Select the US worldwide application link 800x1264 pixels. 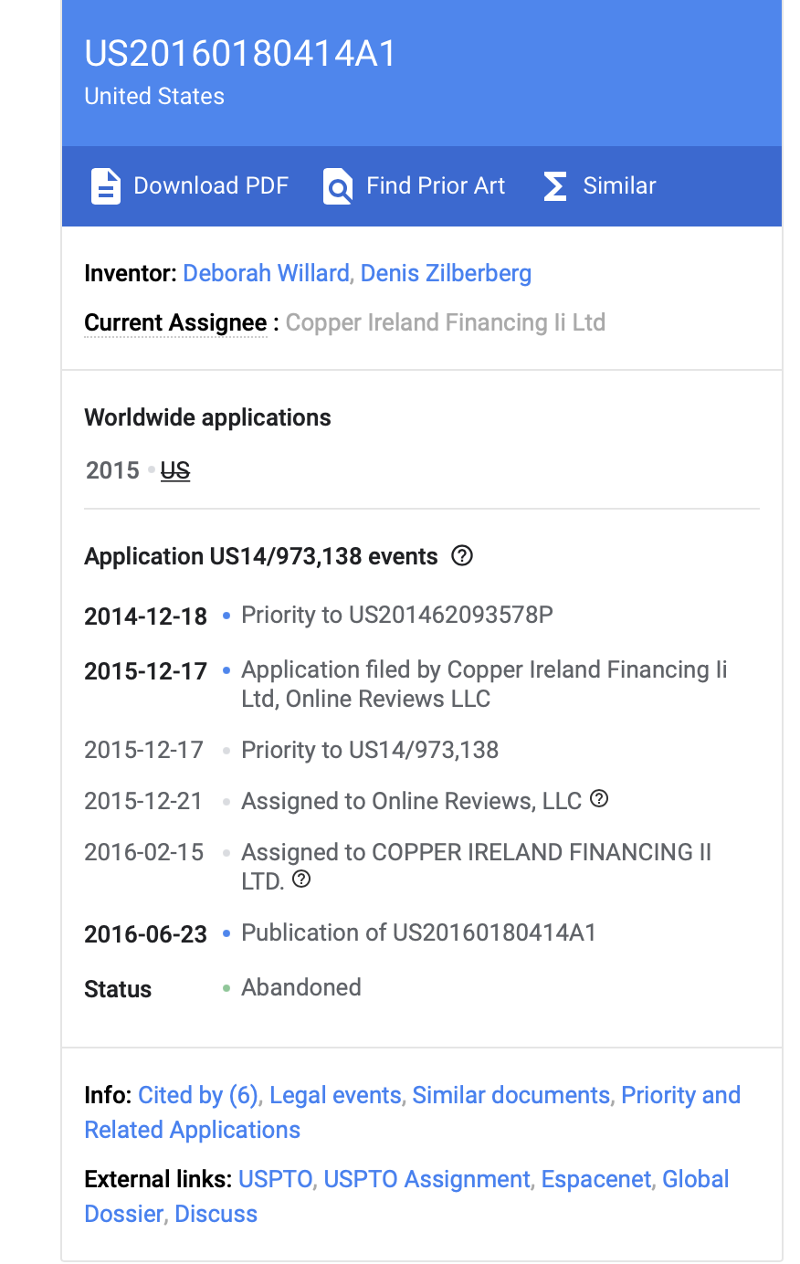(175, 470)
